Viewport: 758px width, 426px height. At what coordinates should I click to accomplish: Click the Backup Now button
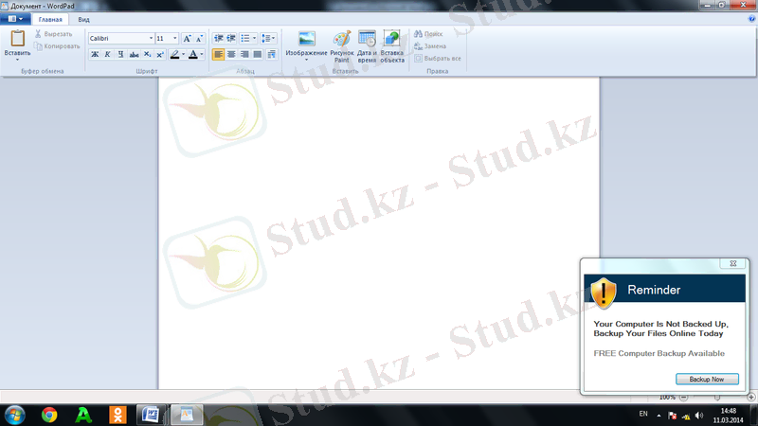coord(706,379)
